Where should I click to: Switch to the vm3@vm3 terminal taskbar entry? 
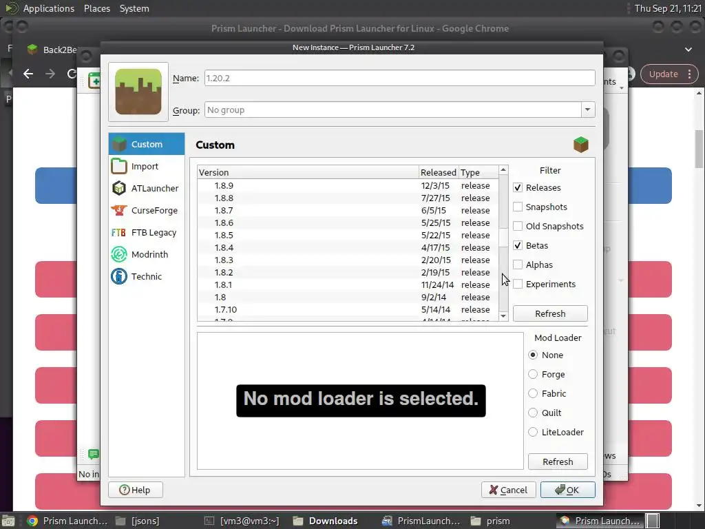pos(242,521)
